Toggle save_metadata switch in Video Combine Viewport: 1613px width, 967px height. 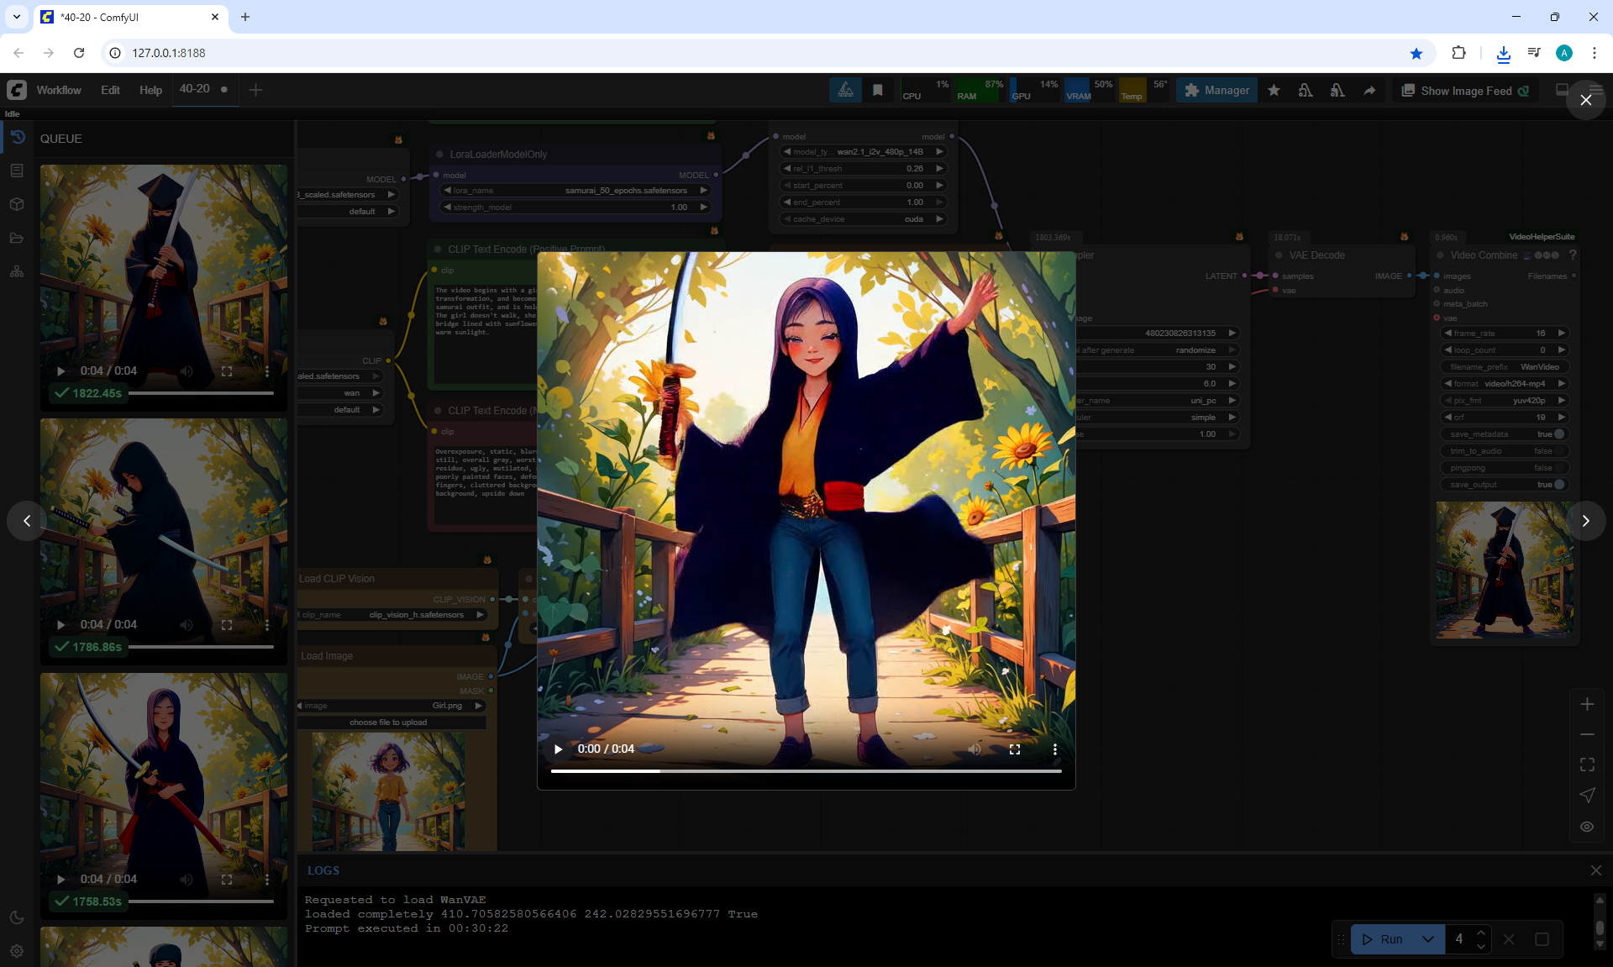coord(1559,434)
